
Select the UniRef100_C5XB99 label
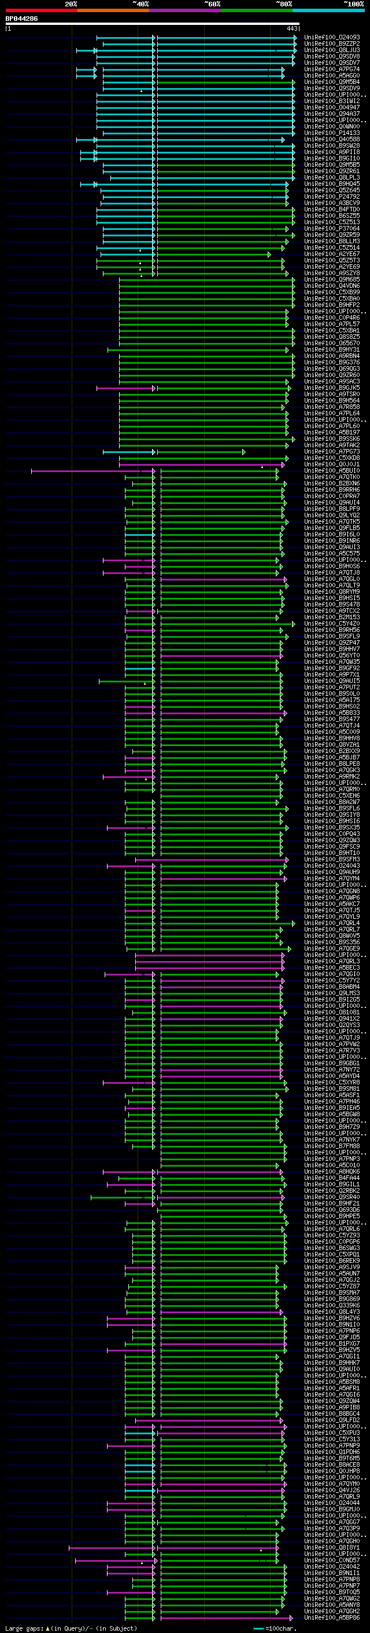(x=331, y=292)
